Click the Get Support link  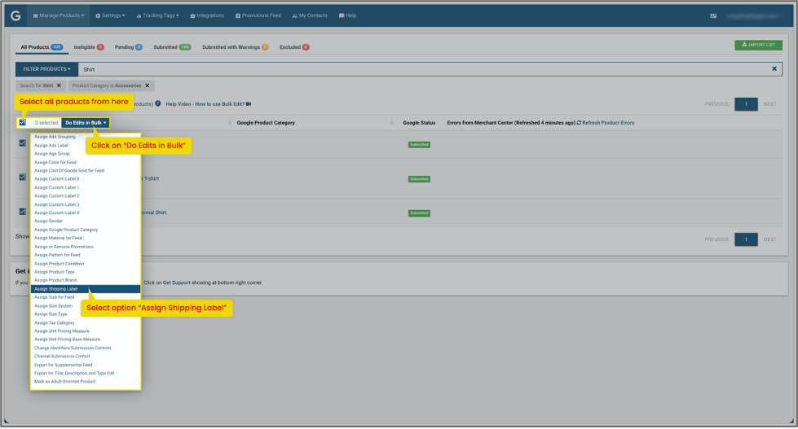pyautogui.click(x=177, y=283)
